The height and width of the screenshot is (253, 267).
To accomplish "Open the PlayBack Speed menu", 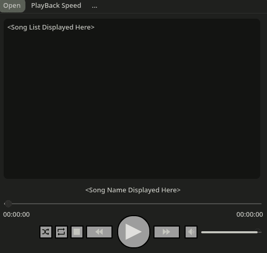I will click(56, 6).
